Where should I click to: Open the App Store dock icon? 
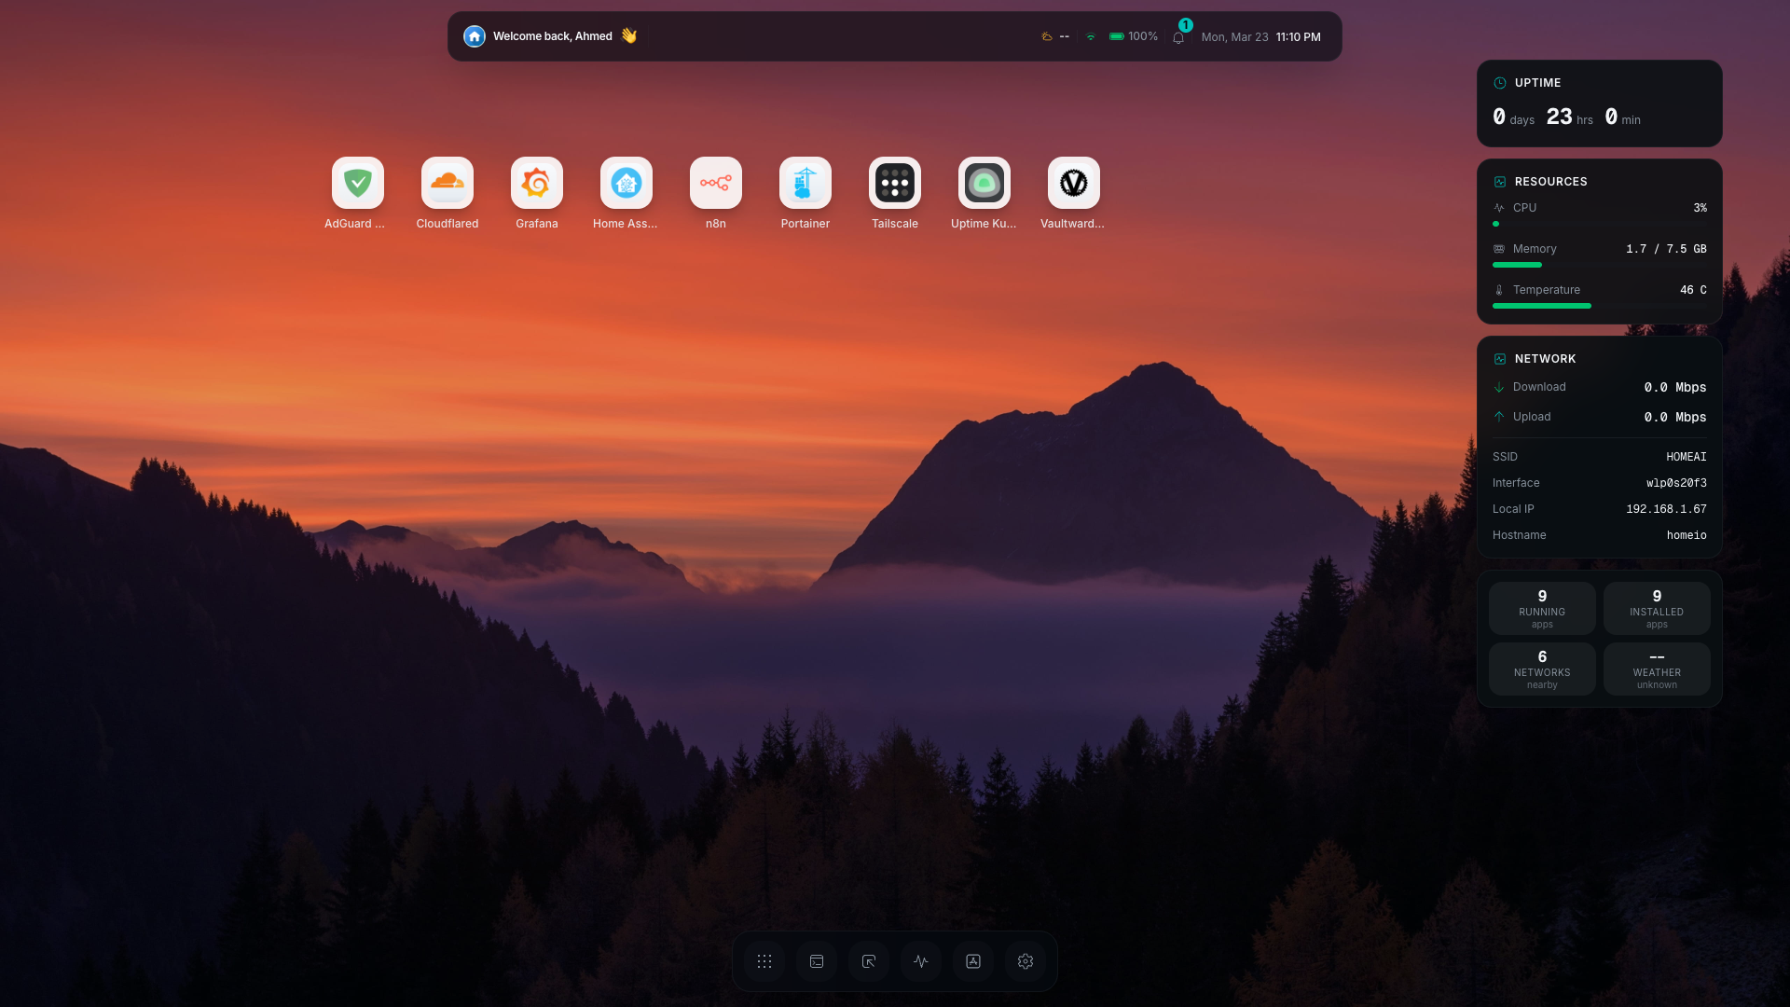pyautogui.click(x=973, y=961)
